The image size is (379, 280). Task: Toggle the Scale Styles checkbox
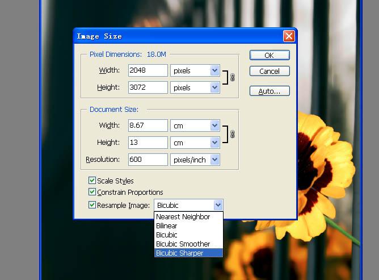coord(92,180)
